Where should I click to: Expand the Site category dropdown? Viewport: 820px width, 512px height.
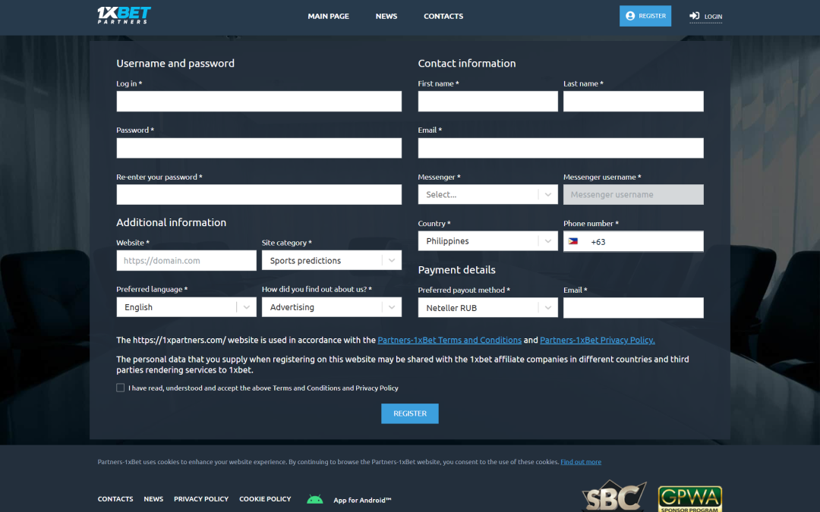coord(332,260)
